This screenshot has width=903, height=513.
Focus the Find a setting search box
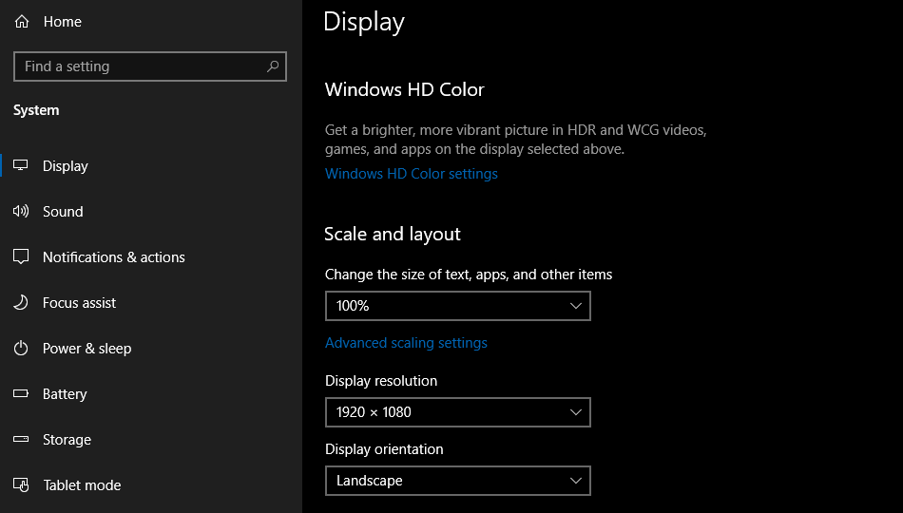tap(150, 66)
